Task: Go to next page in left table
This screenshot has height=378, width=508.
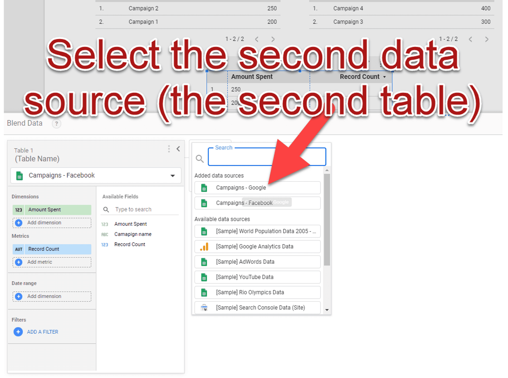Action: 273,39
